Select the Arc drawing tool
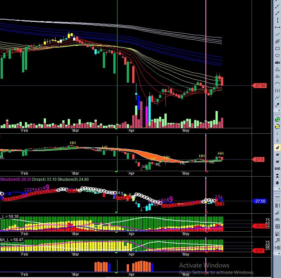Viewport: 281px width, 278px height. (x=277, y=83)
